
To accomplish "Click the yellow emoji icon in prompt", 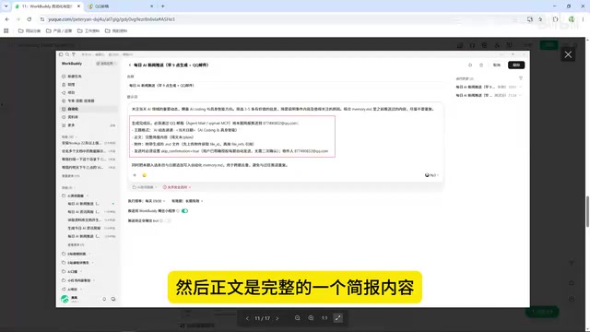I will [144, 175].
